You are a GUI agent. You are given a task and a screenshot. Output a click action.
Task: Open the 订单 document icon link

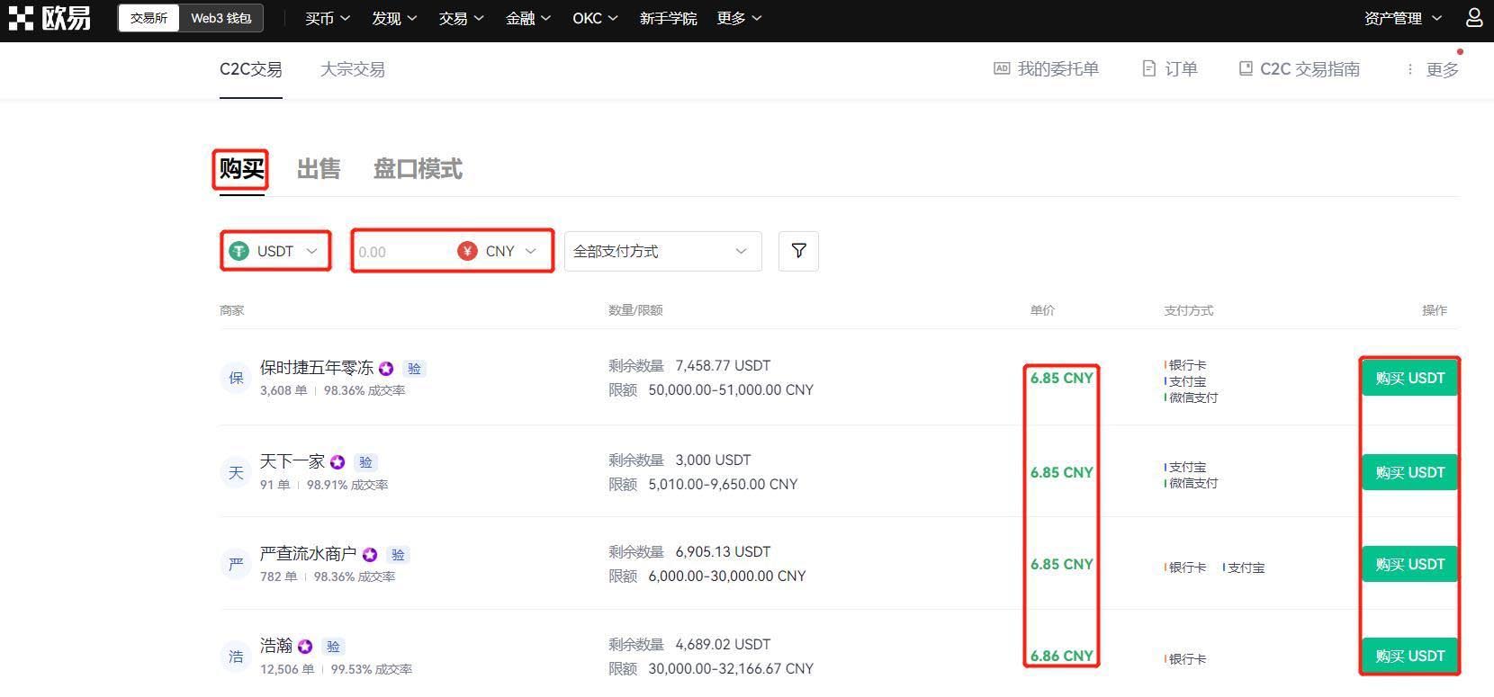[x=1169, y=69]
